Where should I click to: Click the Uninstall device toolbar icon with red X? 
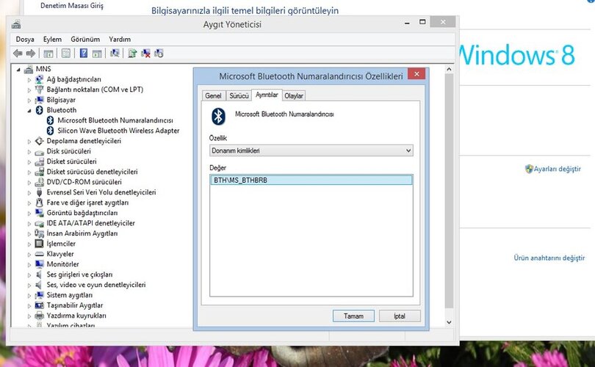point(145,54)
